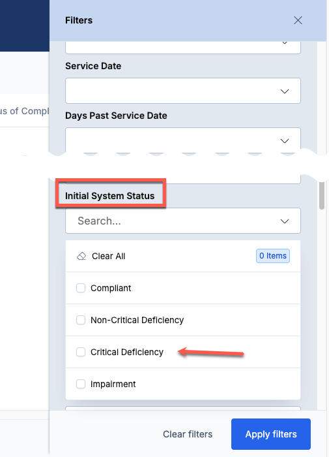Click the Apply filters button
This screenshot has height=457, width=329.
(x=271, y=434)
